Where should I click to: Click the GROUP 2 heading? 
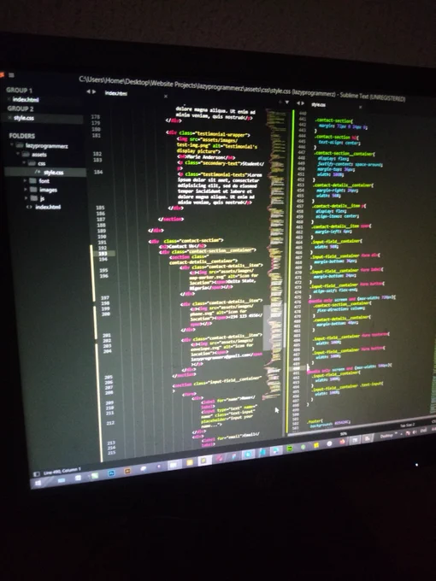(x=21, y=109)
